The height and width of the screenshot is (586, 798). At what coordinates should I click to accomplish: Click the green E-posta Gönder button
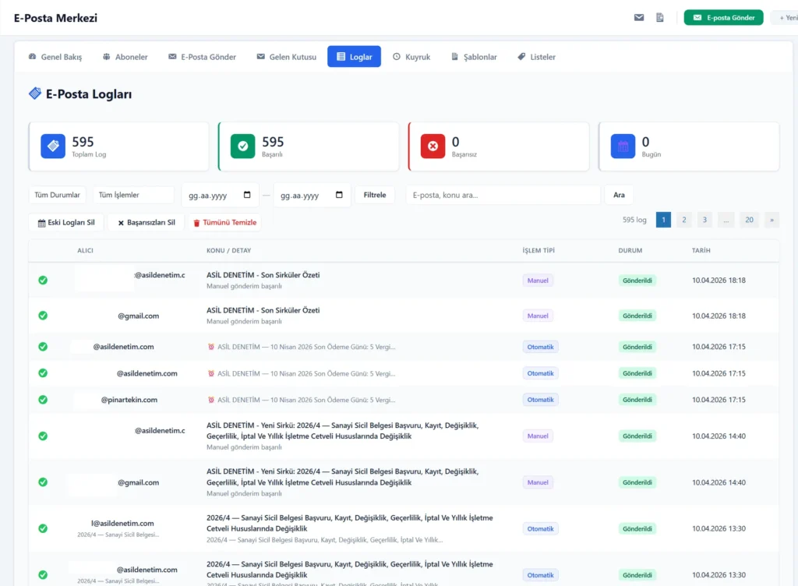723,18
